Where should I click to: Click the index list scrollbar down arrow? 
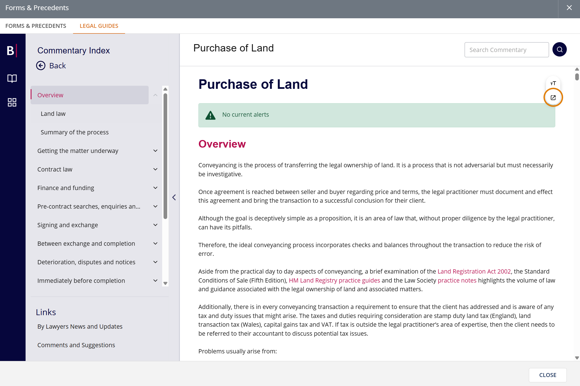(165, 283)
